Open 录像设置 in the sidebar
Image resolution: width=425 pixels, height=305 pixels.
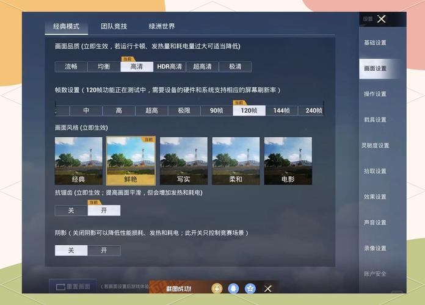coord(375,248)
